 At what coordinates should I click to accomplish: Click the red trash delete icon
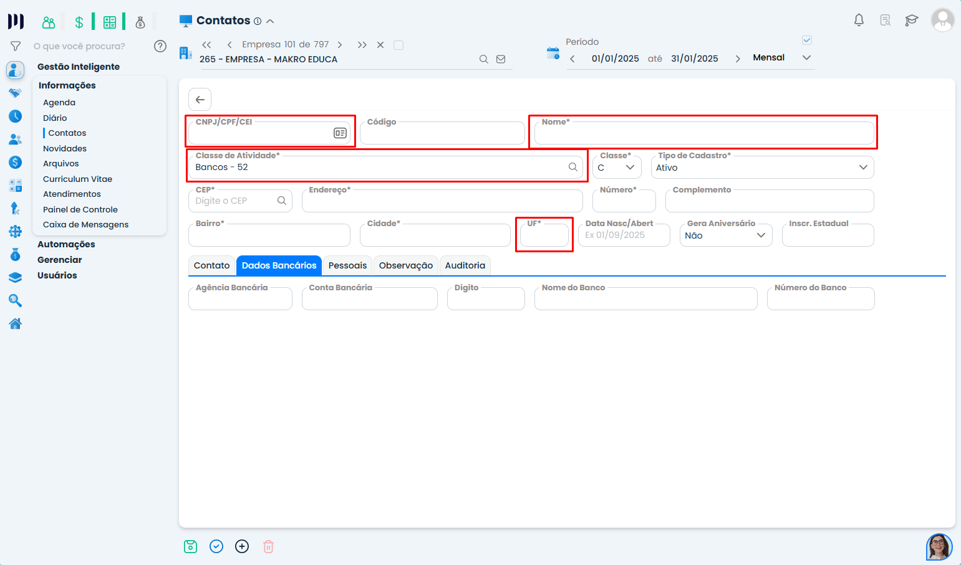click(268, 546)
